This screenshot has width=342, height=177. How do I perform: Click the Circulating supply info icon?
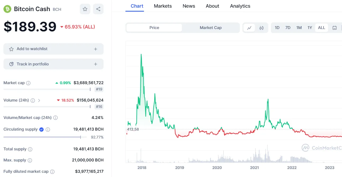(x=48, y=130)
